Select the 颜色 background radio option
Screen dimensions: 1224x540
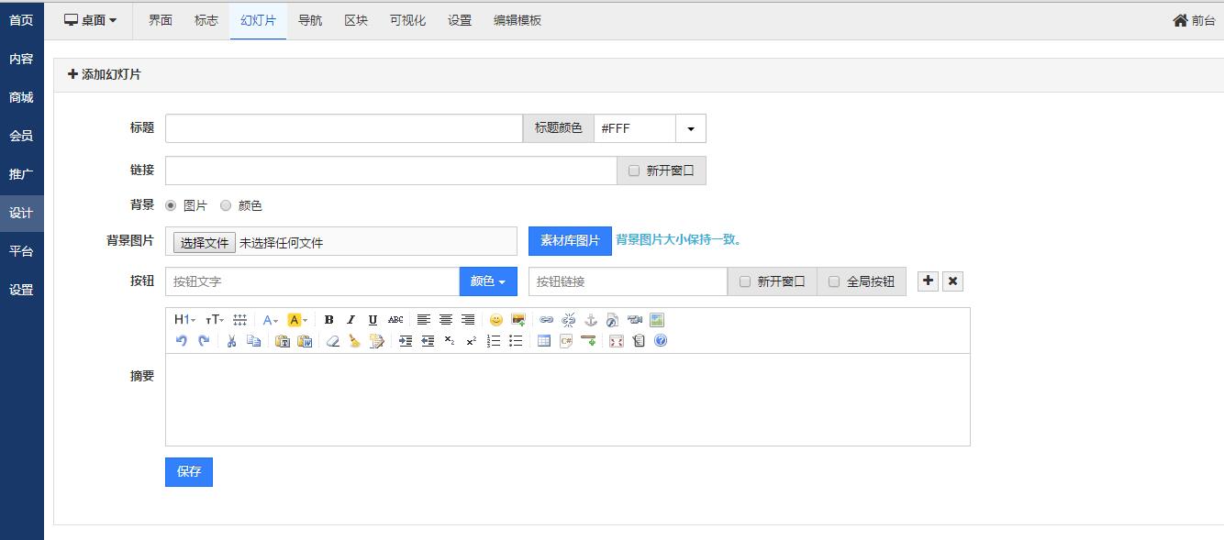point(226,206)
